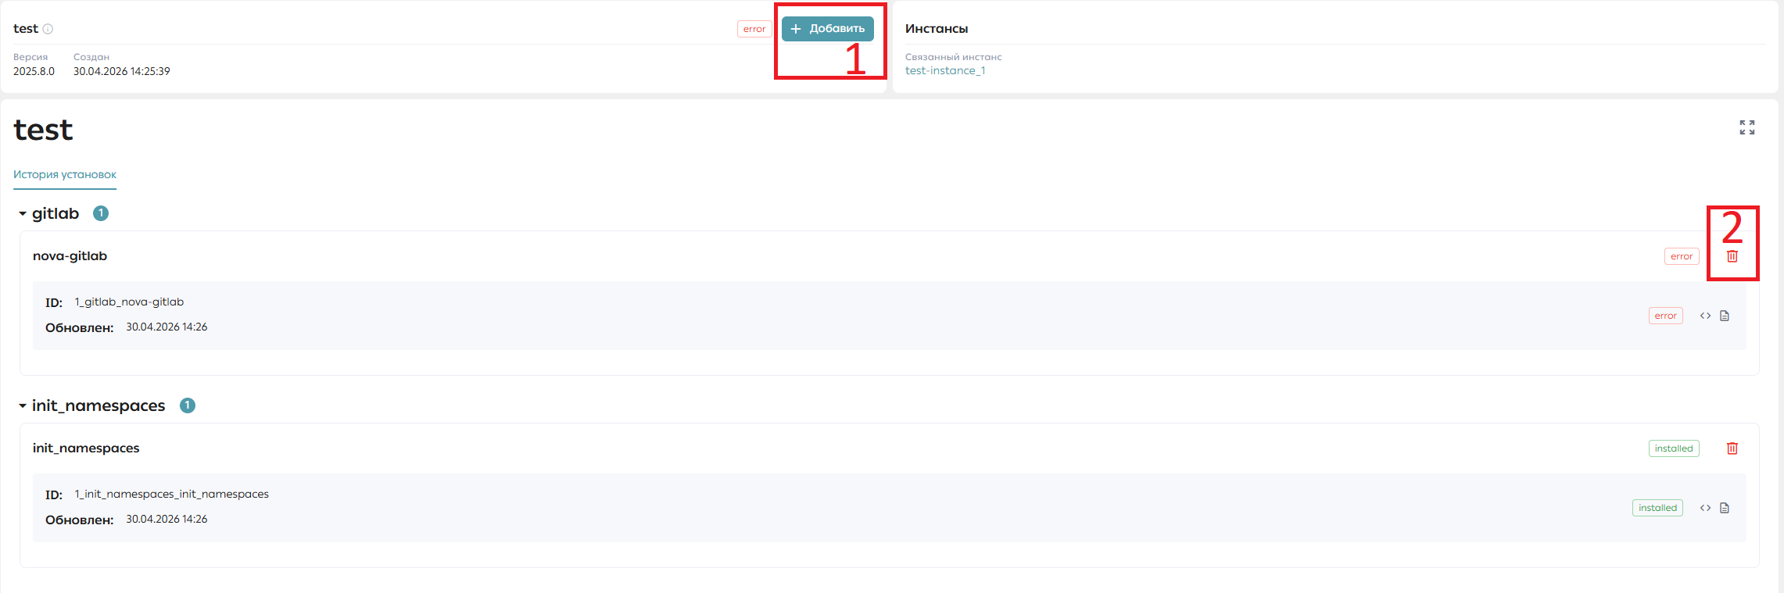This screenshot has width=1784, height=593.
Task: Click the installed badge in init_namespaces details row
Action: (1657, 508)
